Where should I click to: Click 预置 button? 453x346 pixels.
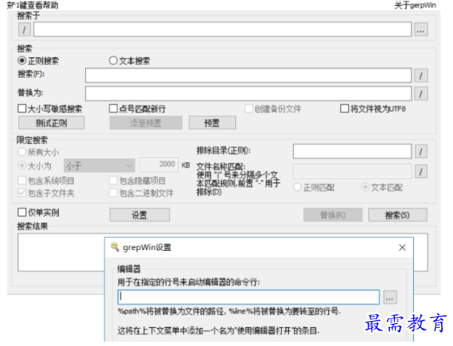click(212, 123)
